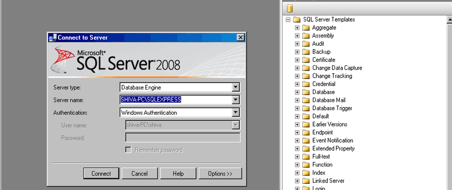Select the Endpoint folder icon
The height and width of the screenshot is (190, 452).
306,133
